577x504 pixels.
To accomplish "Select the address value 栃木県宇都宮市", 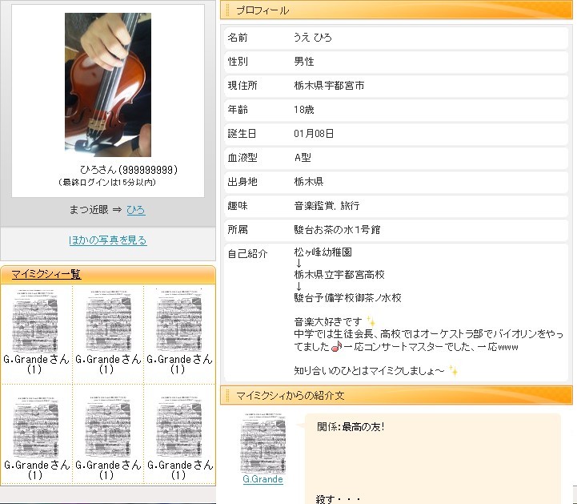I will coord(330,86).
